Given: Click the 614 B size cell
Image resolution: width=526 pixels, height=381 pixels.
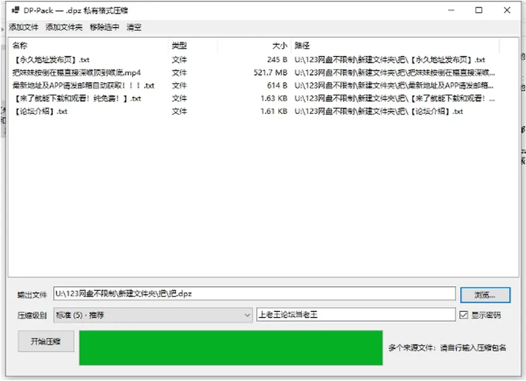Looking at the screenshot, I should pos(277,86).
